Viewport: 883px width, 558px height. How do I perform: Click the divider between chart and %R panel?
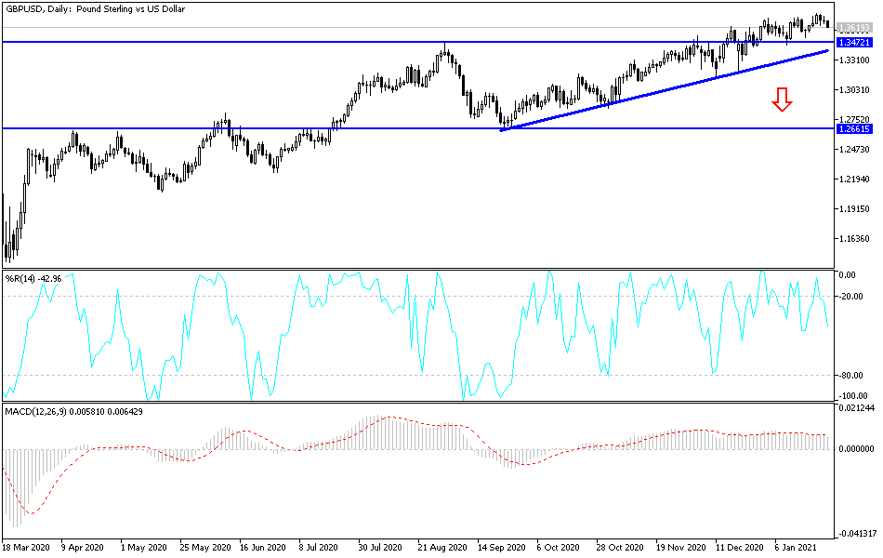[x=418, y=267]
